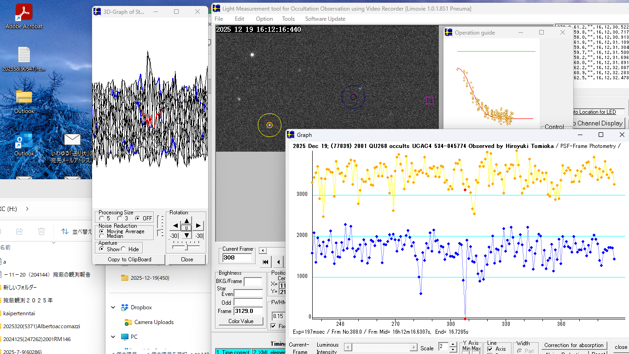This screenshot has height=354, width=629.
Task: Toggle the Axis line checkbox
Action: [x=490, y=349]
